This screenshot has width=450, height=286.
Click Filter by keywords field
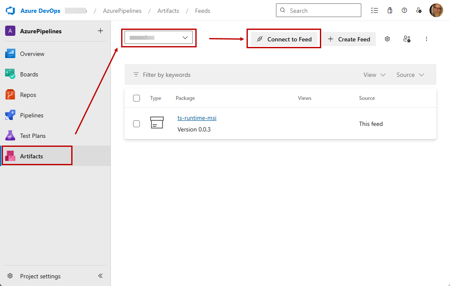click(x=166, y=75)
